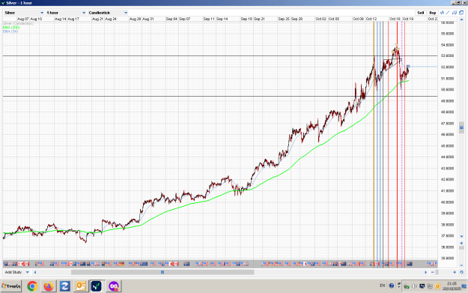Open the Silver instrument dropdown
This screenshot has height=293, width=468.
[x=24, y=13]
